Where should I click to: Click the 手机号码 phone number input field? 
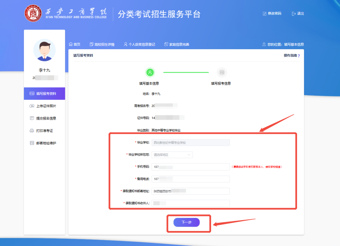point(190,167)
